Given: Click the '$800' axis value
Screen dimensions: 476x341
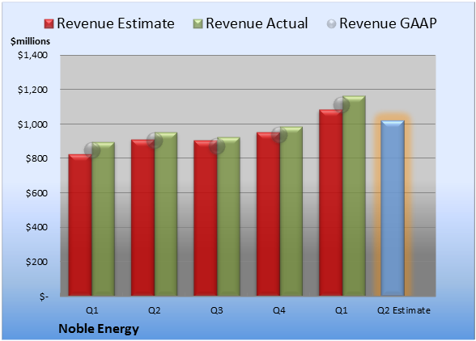Looking at the screenshot, I should (x=36, y=158).
